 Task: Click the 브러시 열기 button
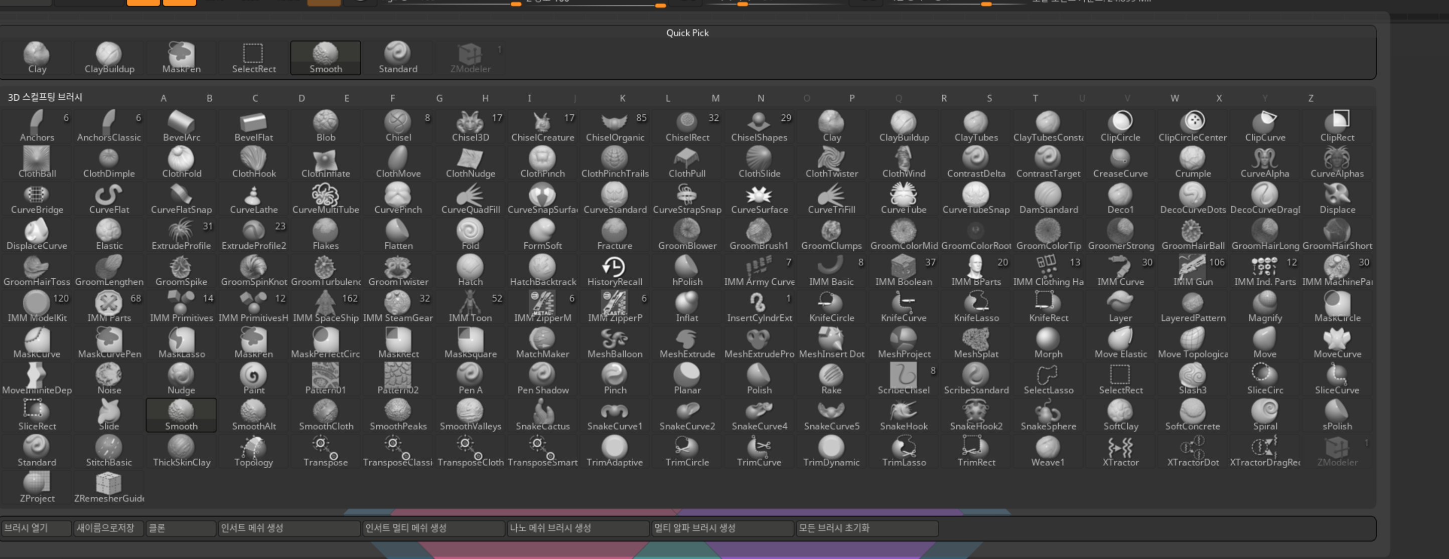[36, 527]
